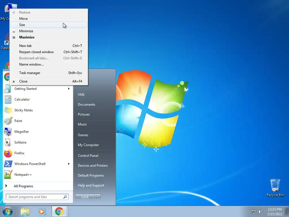Open Help and Support link
Image resolution: width=289 pixels, height=217 pixels.
pos(91,185)
